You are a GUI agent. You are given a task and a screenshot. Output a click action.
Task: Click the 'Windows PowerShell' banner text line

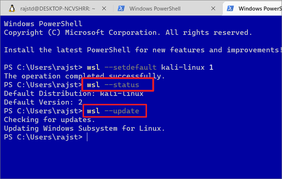coord(43,24)
